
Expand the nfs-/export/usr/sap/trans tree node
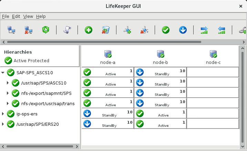coord(8,103)
